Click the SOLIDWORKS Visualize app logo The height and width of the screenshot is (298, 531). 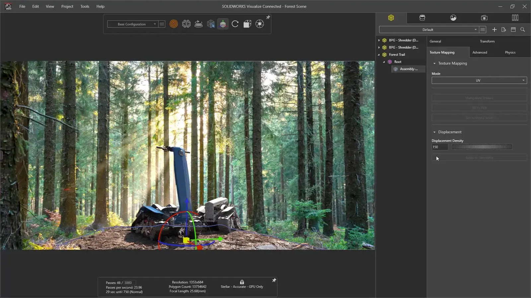point(8,6)
